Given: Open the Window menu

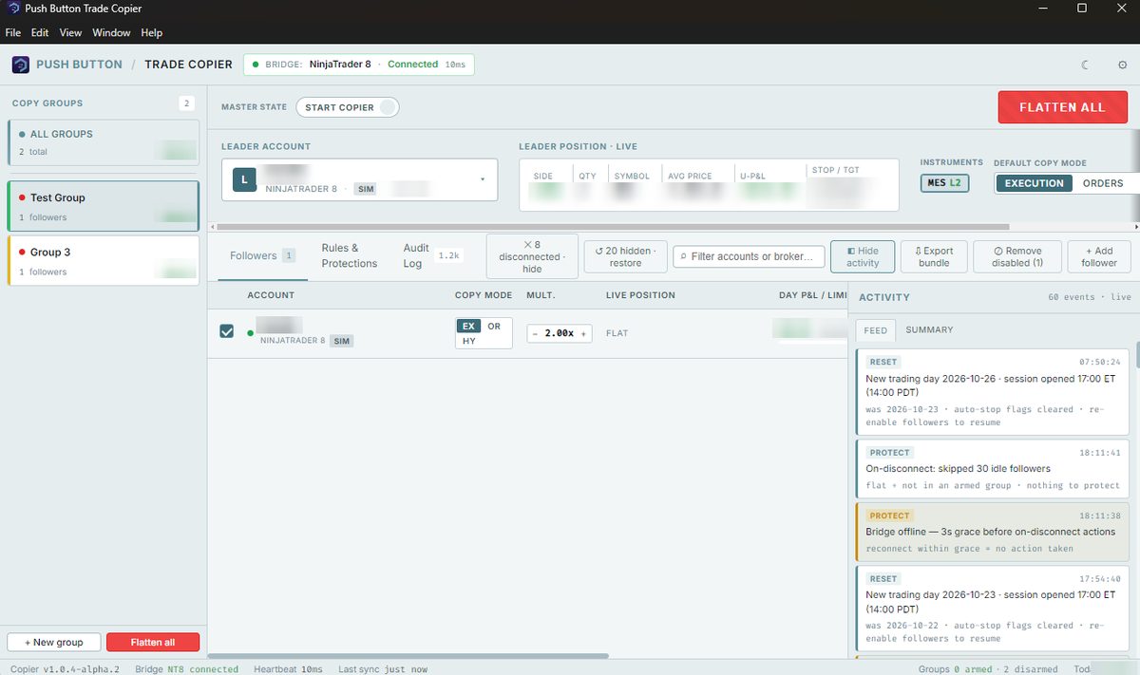Looking at the screenshot, I should pos(111,32).
